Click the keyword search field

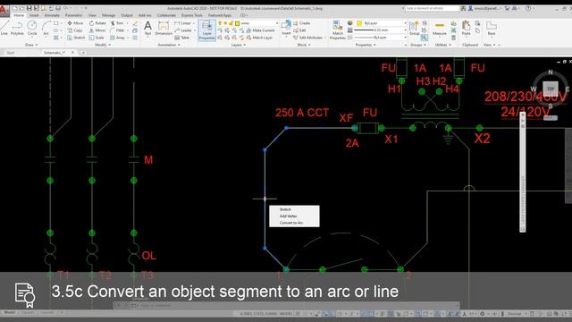tap(432, 8)
